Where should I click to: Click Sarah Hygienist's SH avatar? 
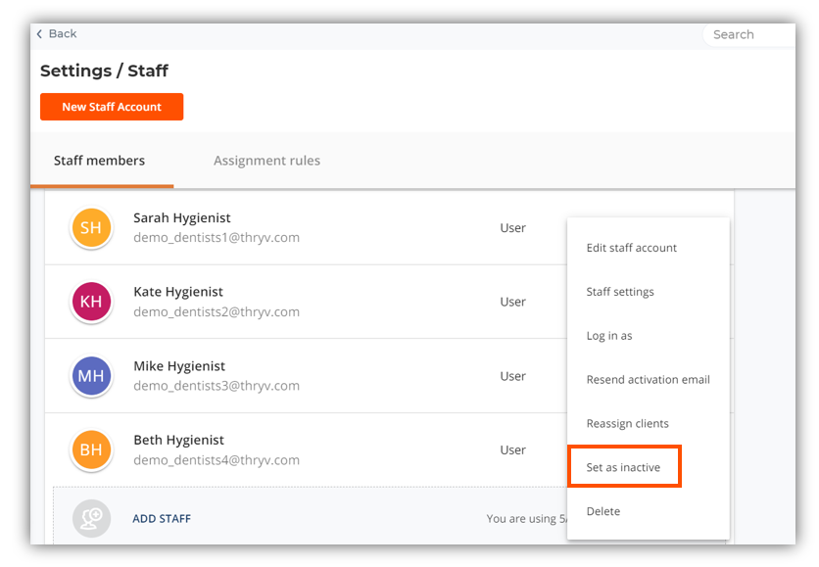tap(91, 228)
